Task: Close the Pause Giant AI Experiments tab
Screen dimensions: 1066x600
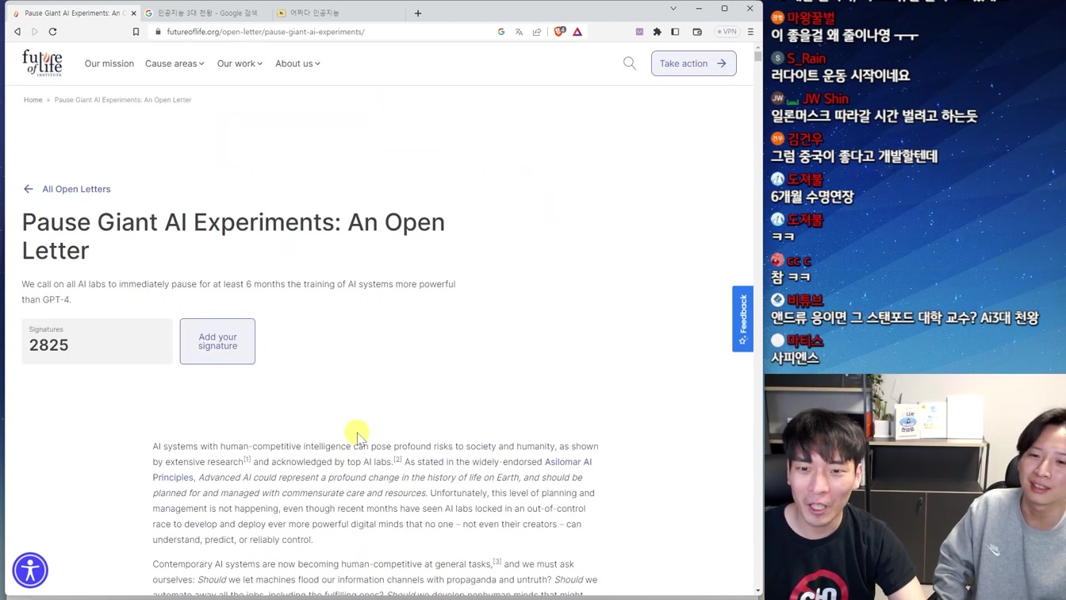Action: pyautogui.click(x=133, y=13)
